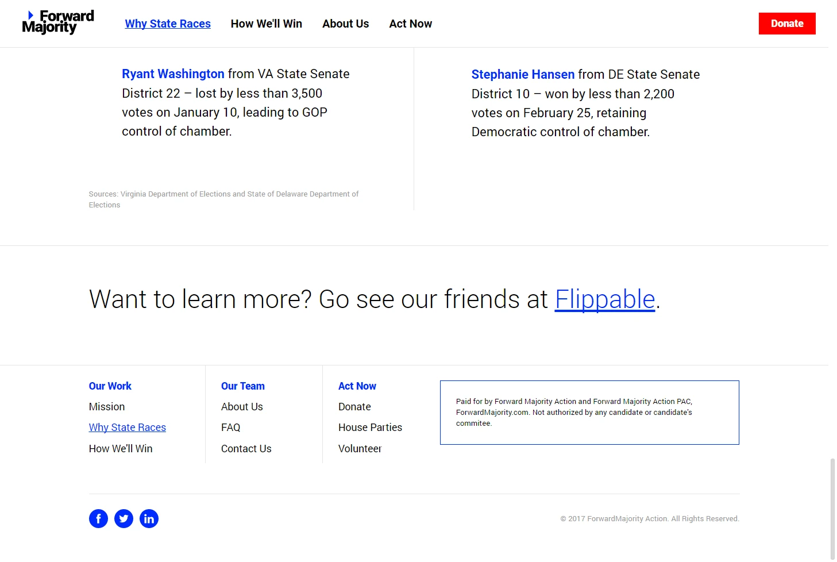Select Volunteer in the footer
Viewport: 837px width, 562px height.
(360, 449)
